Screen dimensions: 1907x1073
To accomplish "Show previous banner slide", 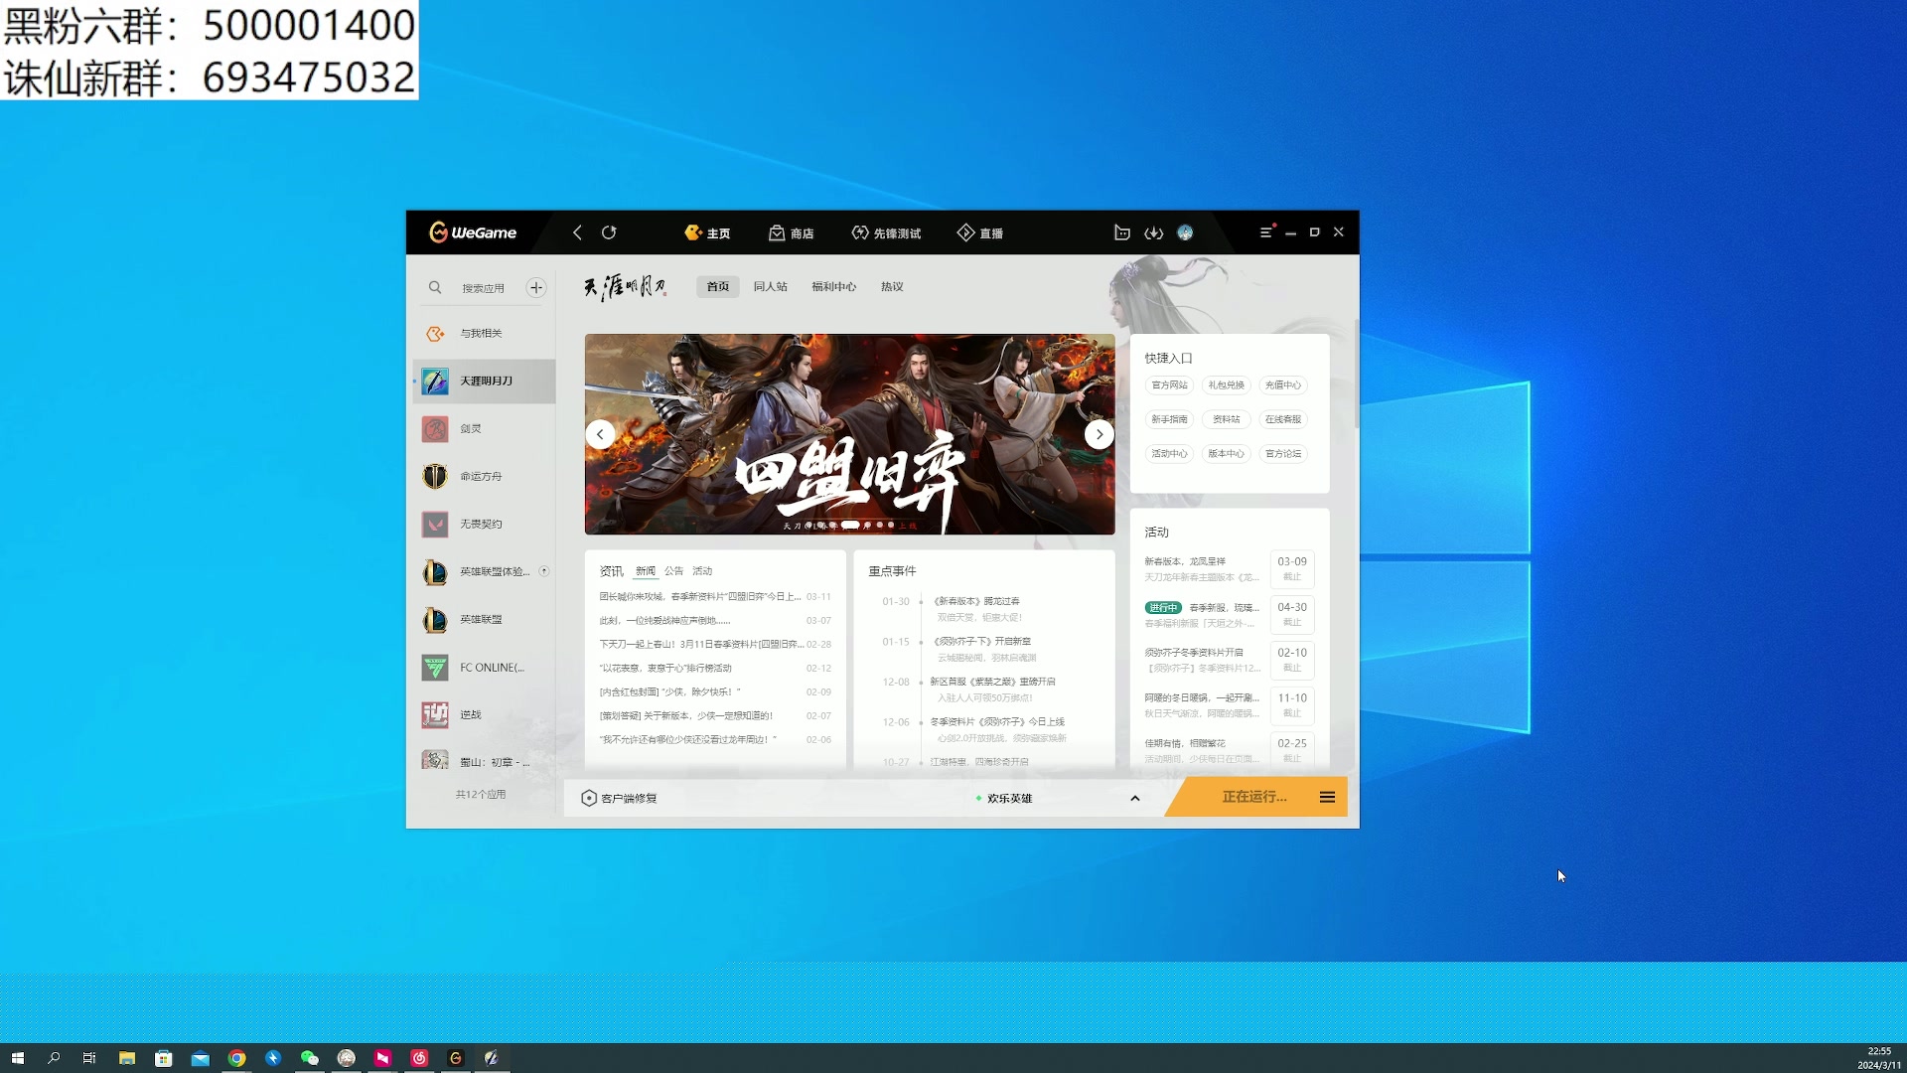I will click(600, 434).
